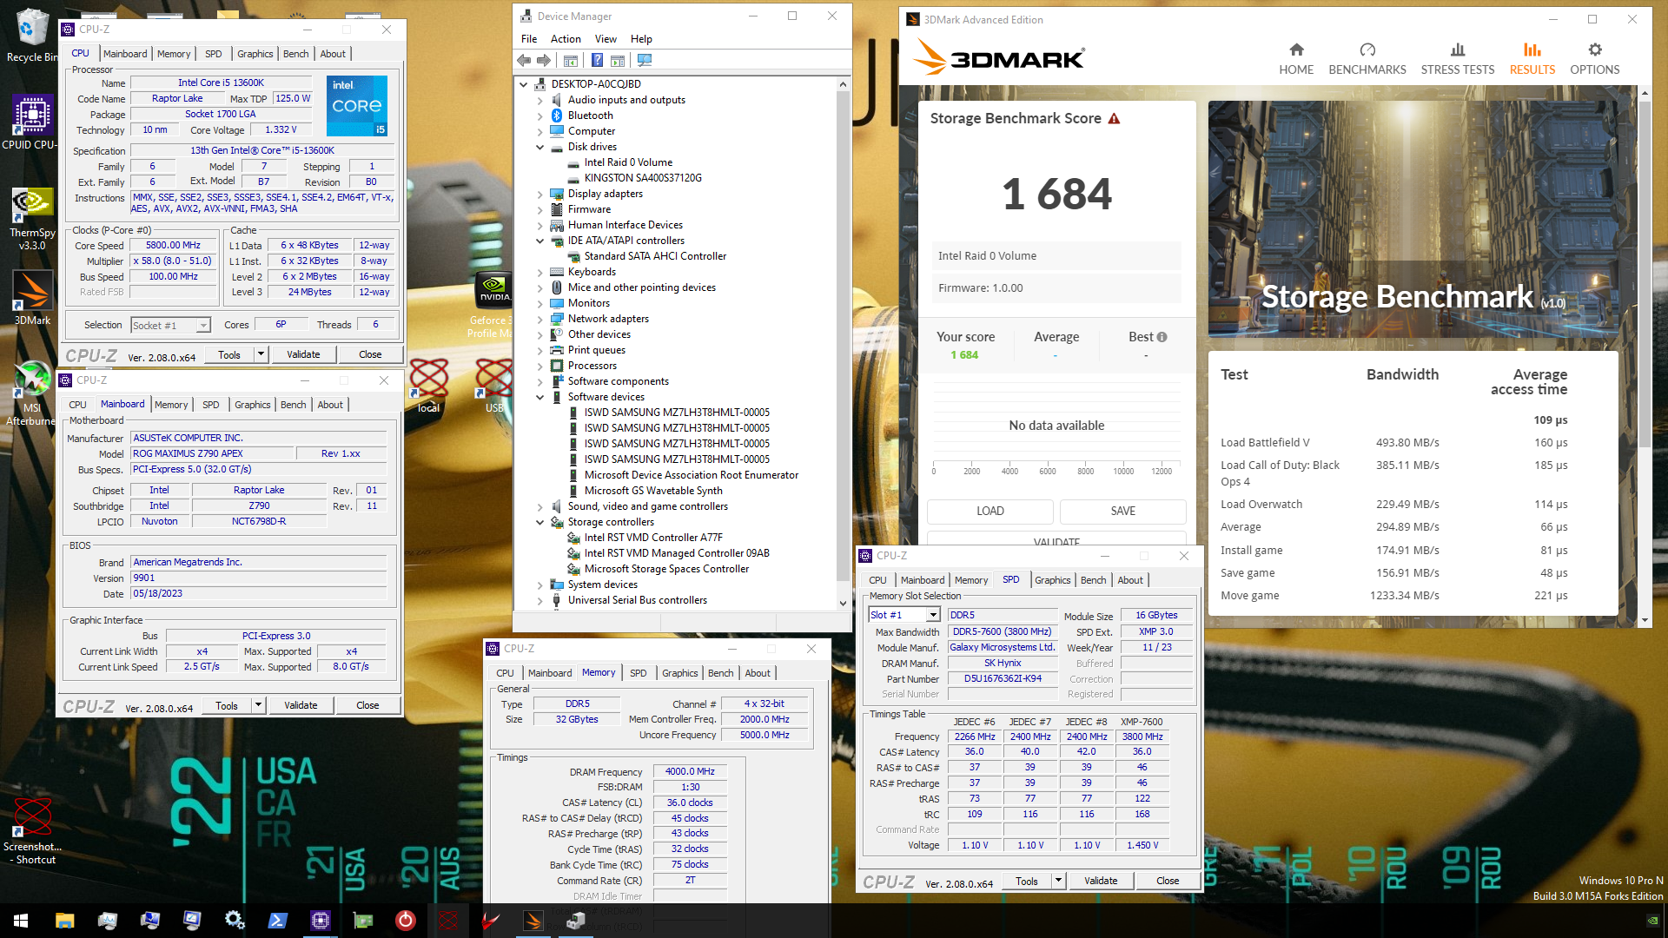Screen dimensions: 1668x938
Task: Collapse the Storage controllers node
Action: (539, 523)
